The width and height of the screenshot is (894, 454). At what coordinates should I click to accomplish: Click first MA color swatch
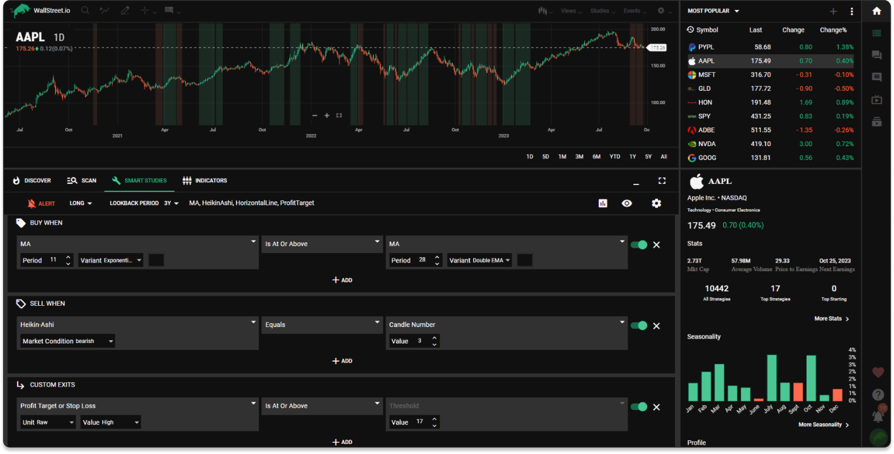tap(156, 260)
